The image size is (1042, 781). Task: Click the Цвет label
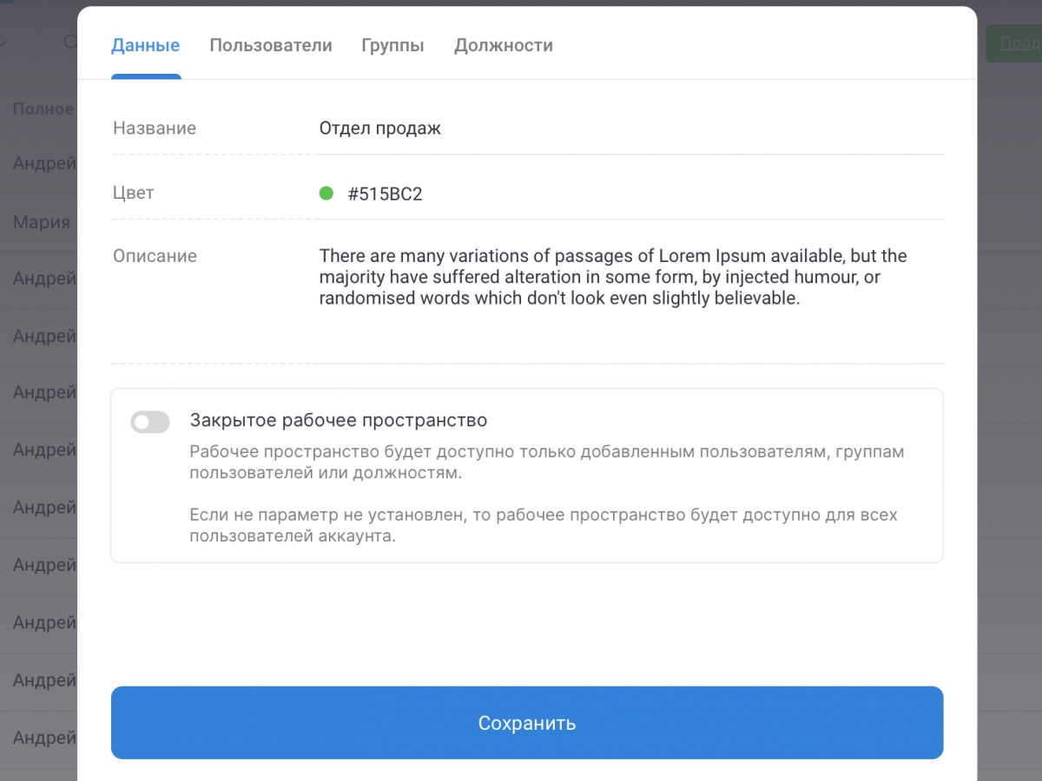[x=134, y=194]
